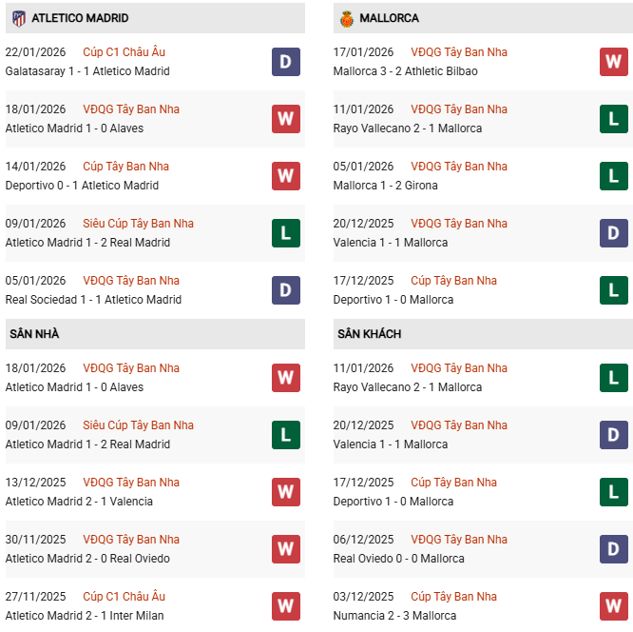
Task: Click the D badge for the Galatasaray match
Action: click(286, 62)
